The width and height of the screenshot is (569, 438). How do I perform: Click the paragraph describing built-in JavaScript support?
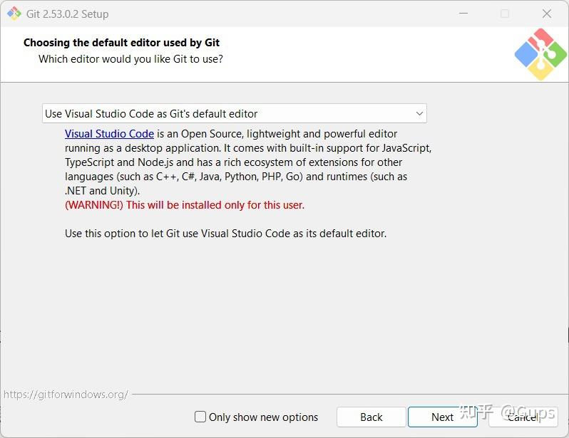point(248,162)
